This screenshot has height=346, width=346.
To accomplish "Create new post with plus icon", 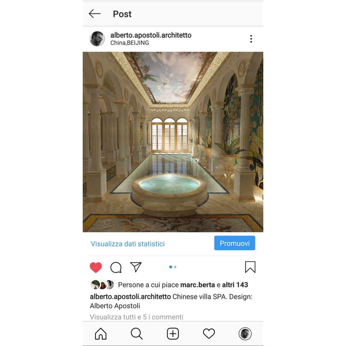I will tap(173, 333).
